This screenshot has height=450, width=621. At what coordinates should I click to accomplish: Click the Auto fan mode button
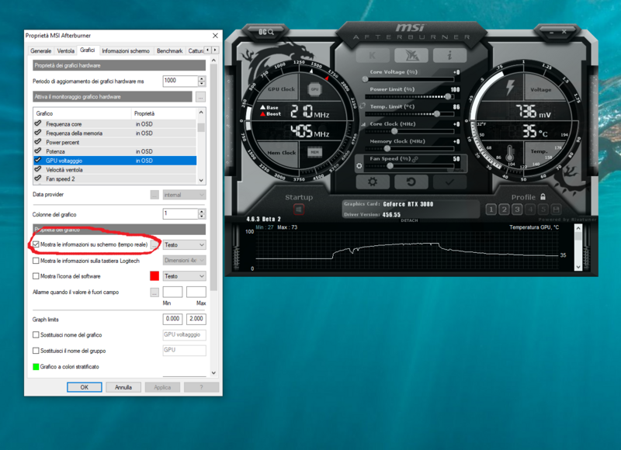pyautogui.click(x=458, y=170)
